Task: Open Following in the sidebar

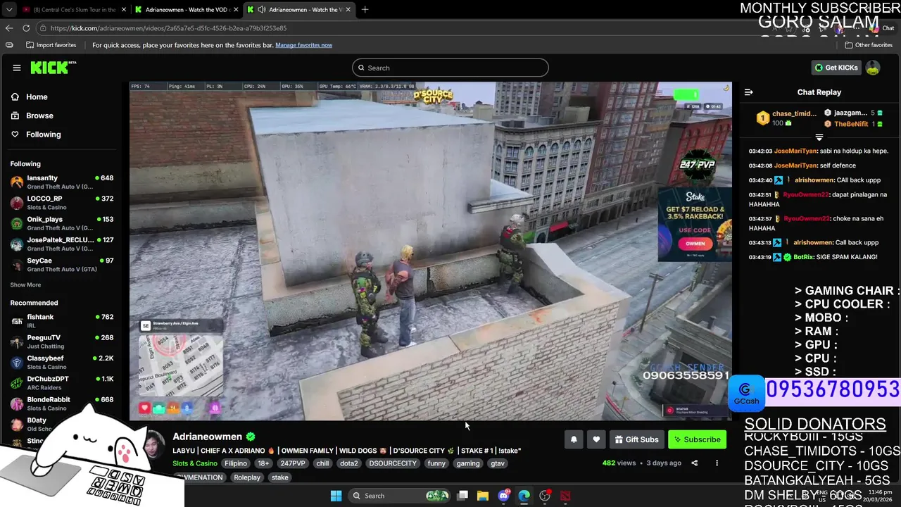Action: tap(43, 134)
